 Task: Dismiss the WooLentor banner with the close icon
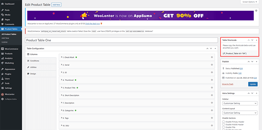point(256,11)
